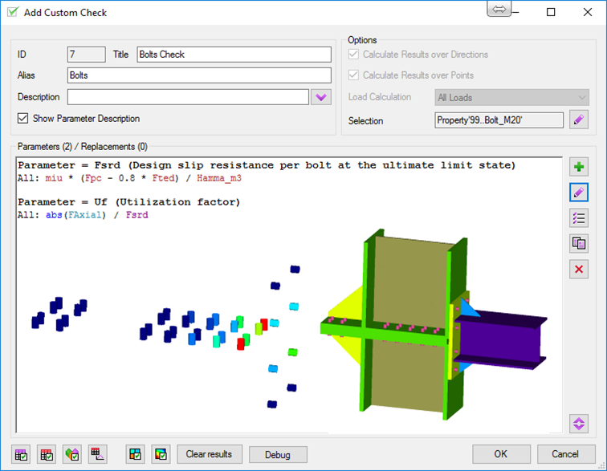Viewport: 607px width, 471px height.
Task: Click the ID field showing 7
Action: 86,55
